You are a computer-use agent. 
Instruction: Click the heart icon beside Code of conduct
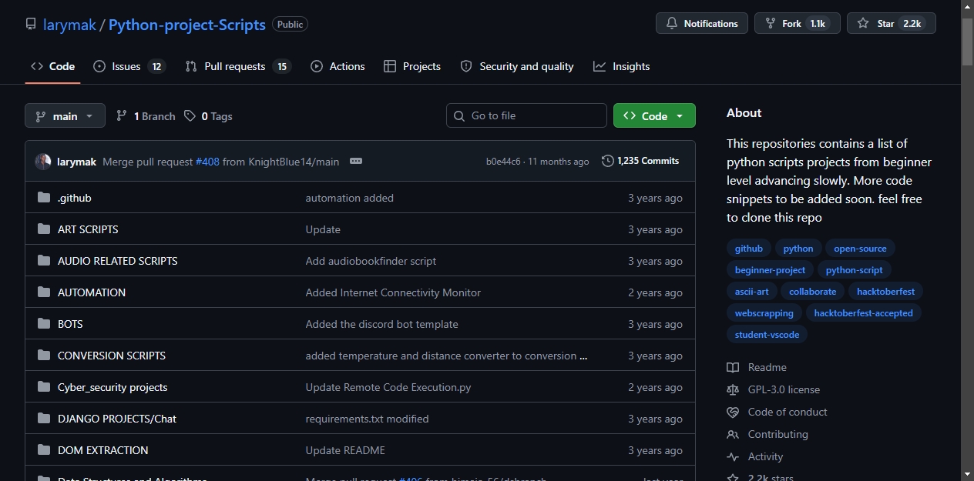pyautogui.click(x=733, y=412)
